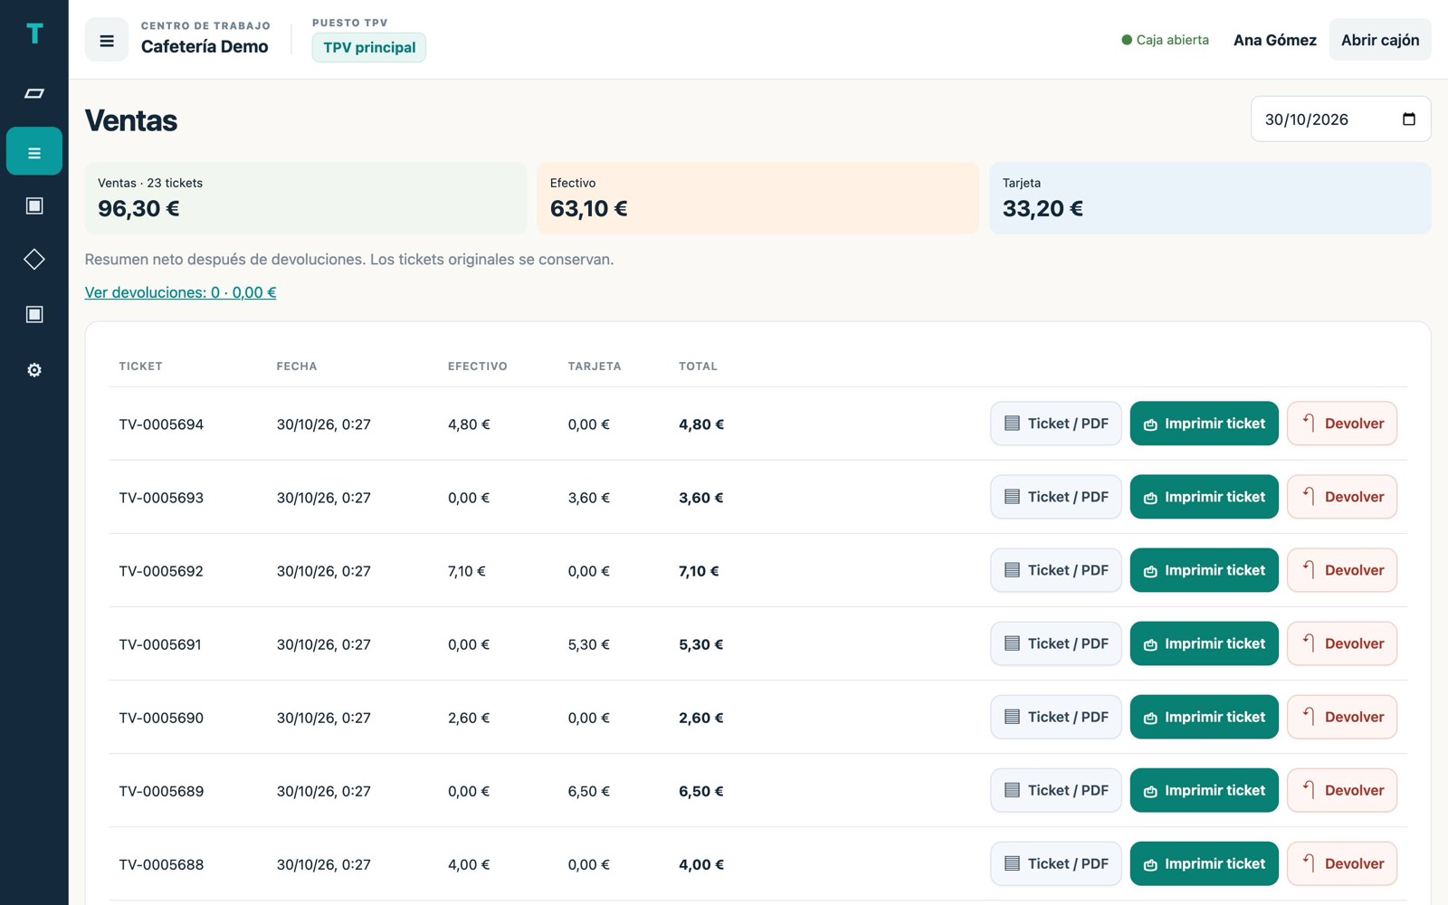Print ticket TV-0005690
This screenshot has height=905, width=1448.
tap(1204, 717)
